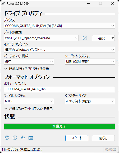Click the Rufus USB title bar icon
119x153 pixels.
click(3, 4)
